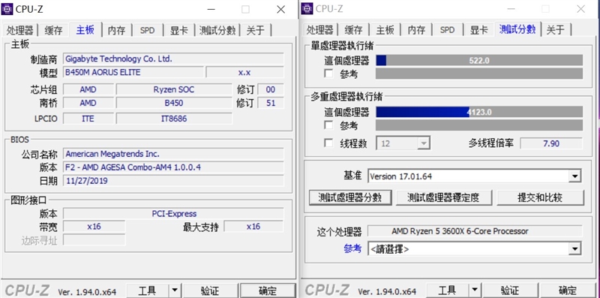The image size is (600, 298).
Task: Expand benchmark Version 17.01.64 dropdown
Action: click(574, 176)
